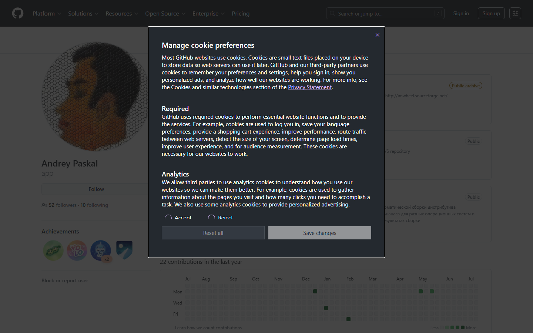This screenshot has width=533, height=333.
Task: Click the YOLO achievement badge
Action: [x=77, y=250]
